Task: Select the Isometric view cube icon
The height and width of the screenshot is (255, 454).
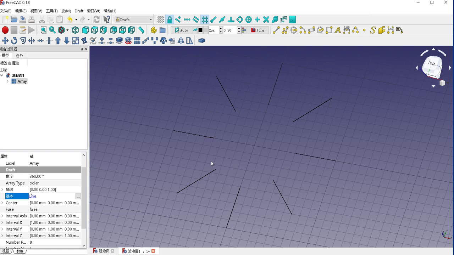Action: tap(75, 30)
